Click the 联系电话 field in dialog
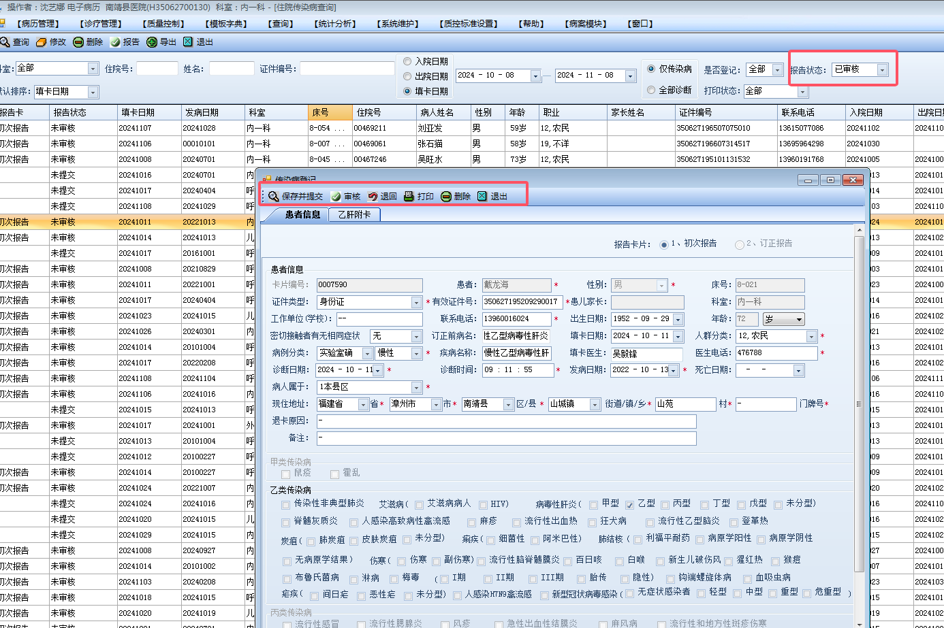Screen dimensions: 944x628 pos(516,319)
